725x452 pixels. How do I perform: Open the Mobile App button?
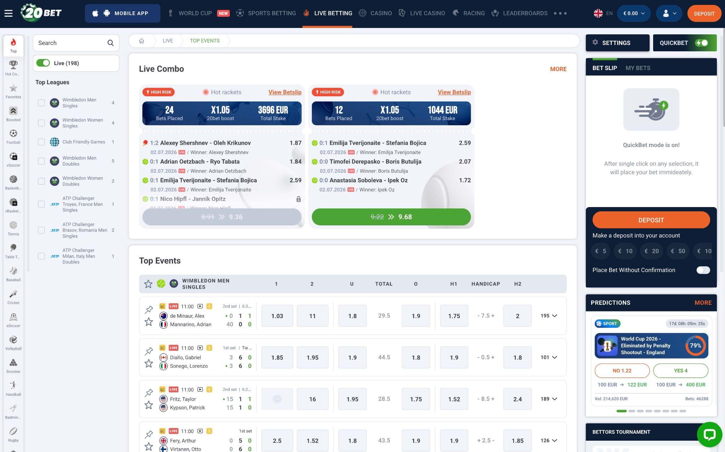[122, 13]
